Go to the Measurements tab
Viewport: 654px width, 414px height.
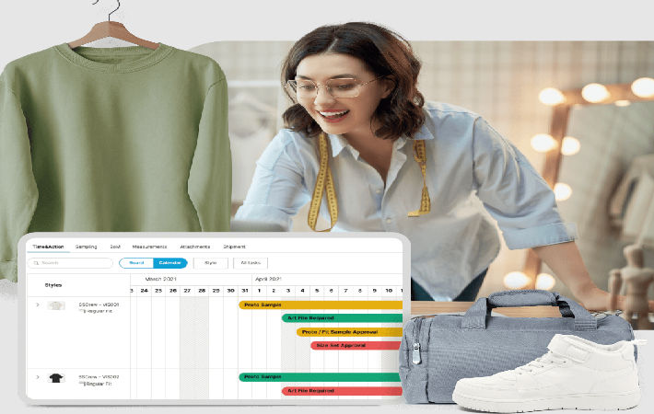coord(149,247)
